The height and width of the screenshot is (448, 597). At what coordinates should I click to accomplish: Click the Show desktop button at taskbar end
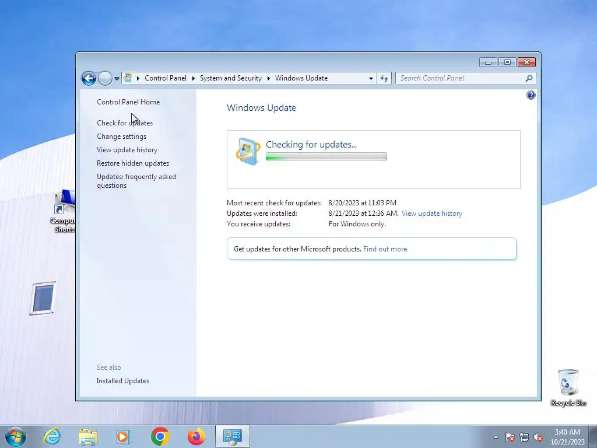click(593, 436)
